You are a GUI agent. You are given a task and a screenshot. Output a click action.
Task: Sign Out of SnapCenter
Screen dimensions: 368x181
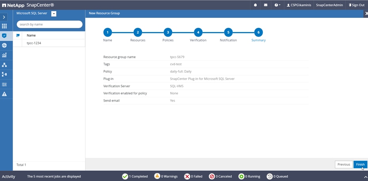point(357,5)
